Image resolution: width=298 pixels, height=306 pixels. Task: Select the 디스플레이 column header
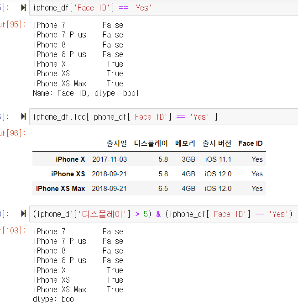151,143
